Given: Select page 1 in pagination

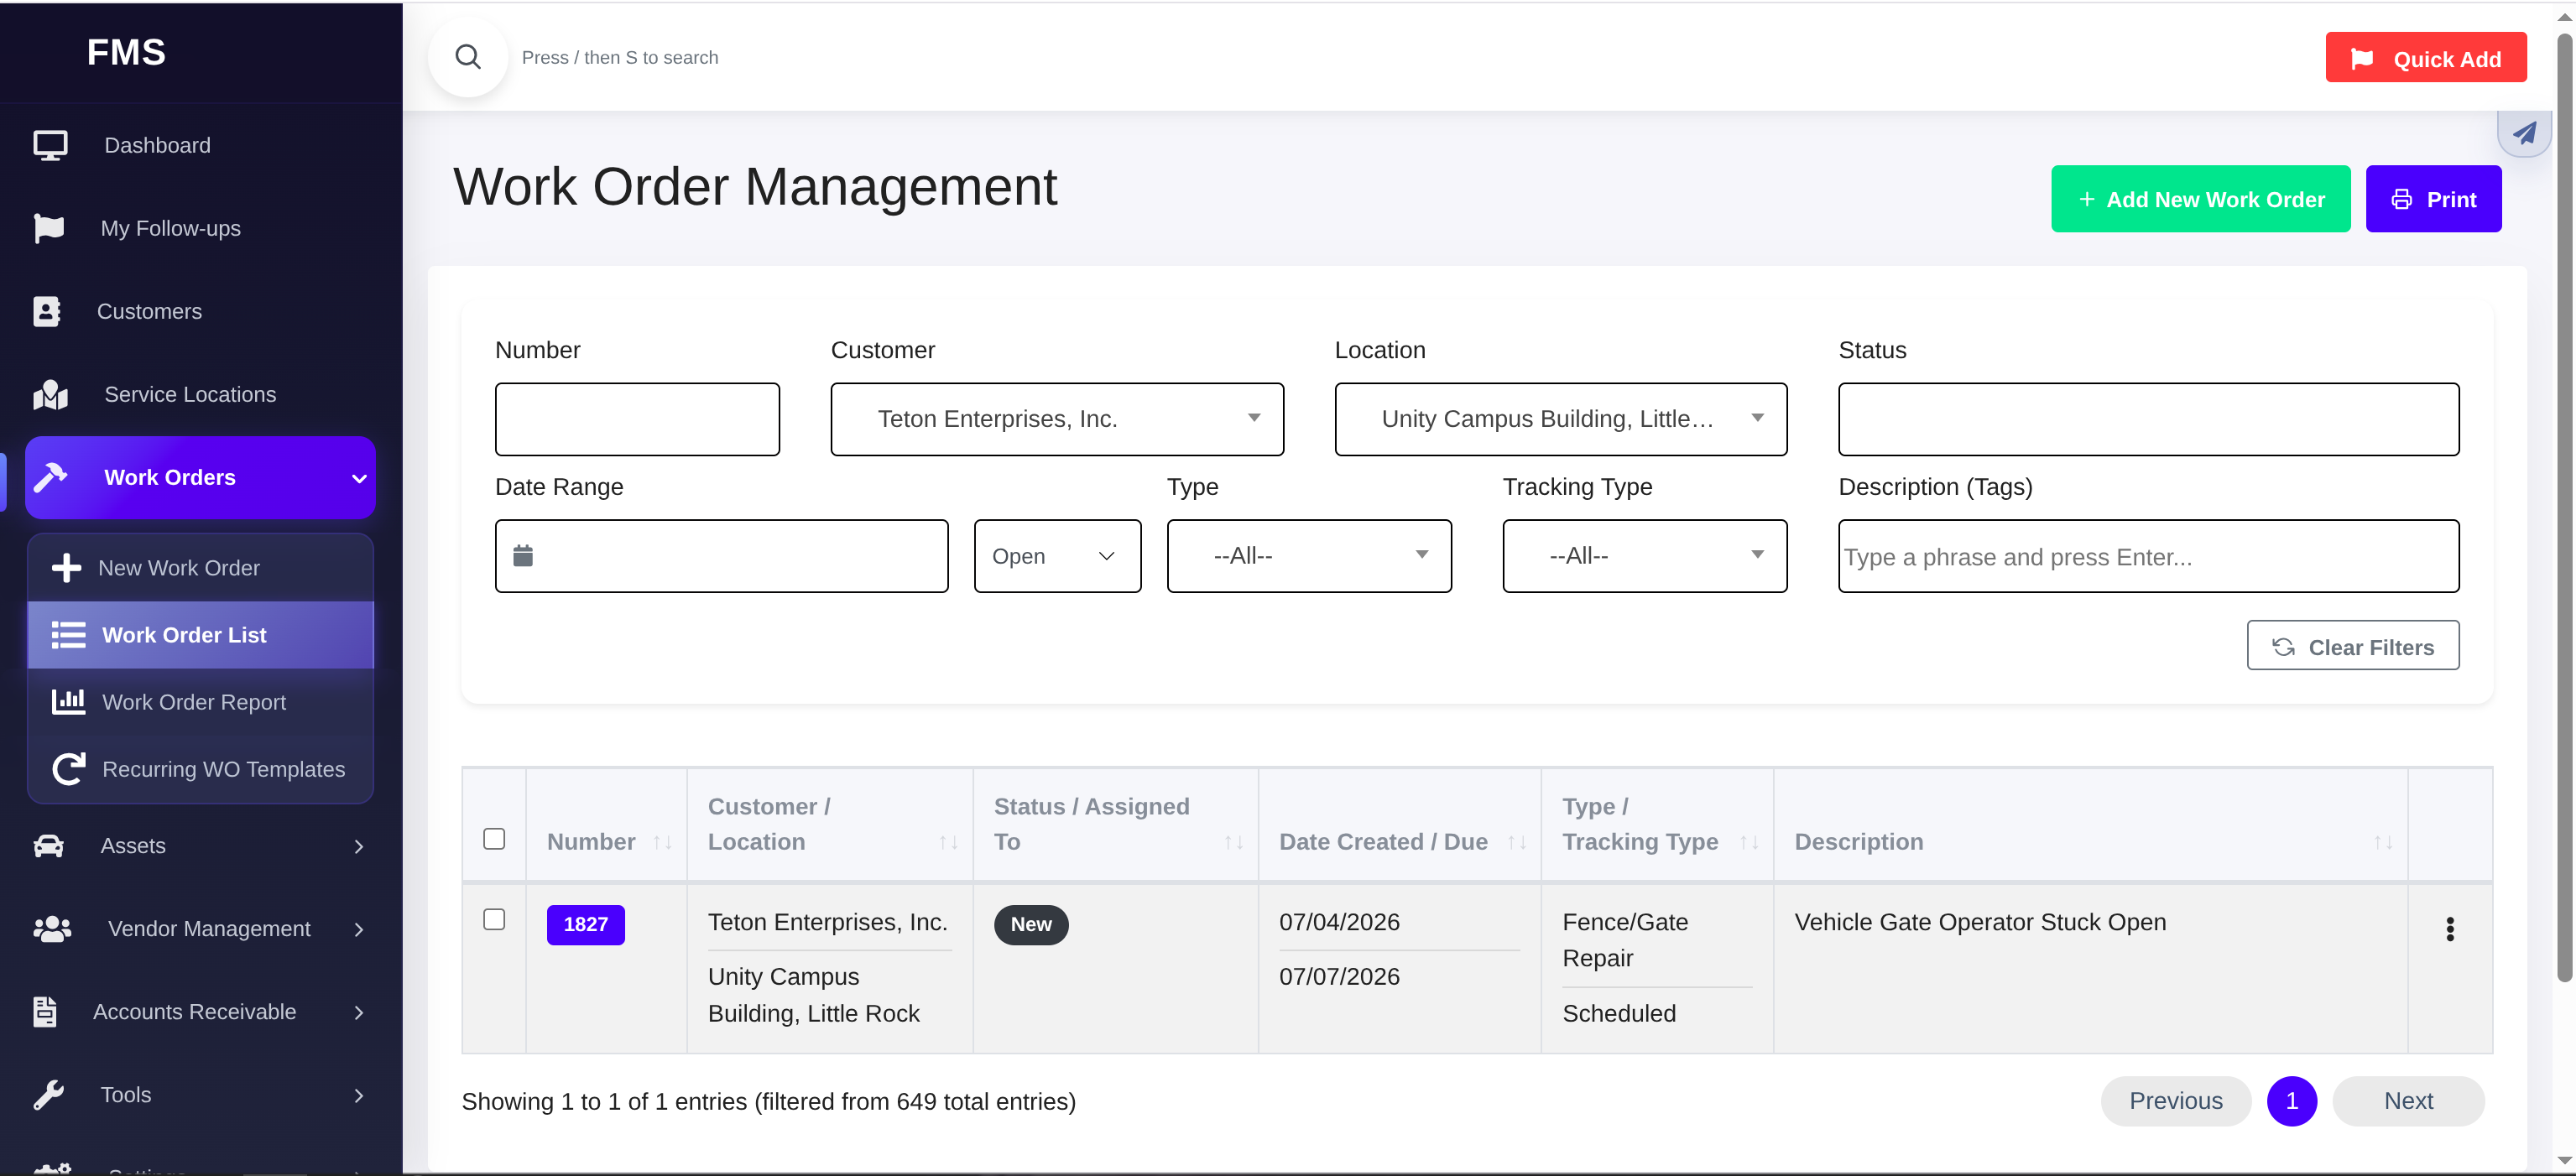Looking at the screenshot, I should point(2291,1101).
